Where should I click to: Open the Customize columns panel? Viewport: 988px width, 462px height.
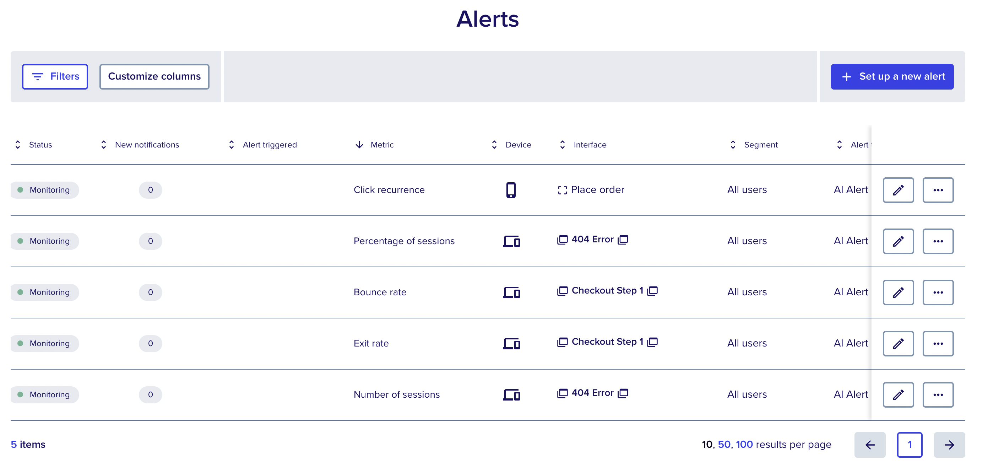point(154,76)
